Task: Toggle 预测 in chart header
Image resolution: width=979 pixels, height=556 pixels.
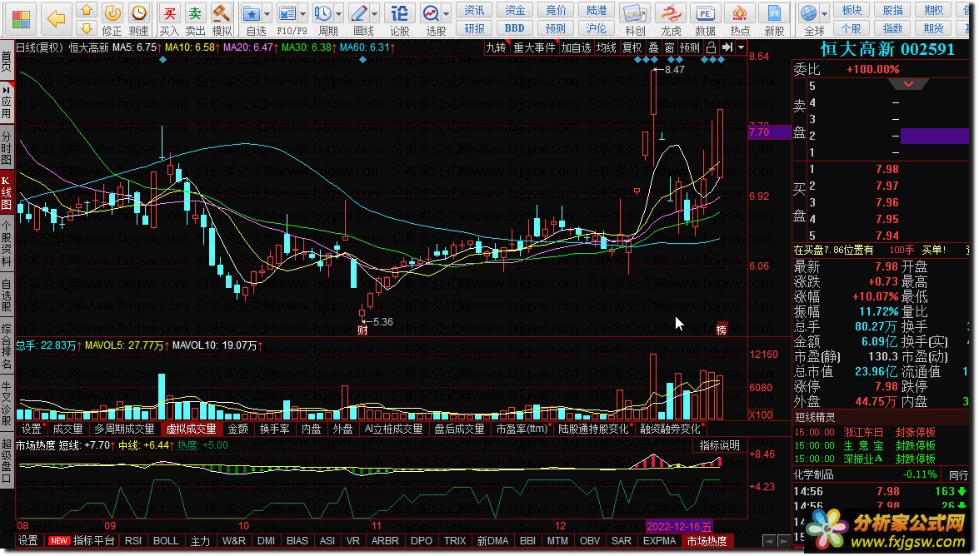Action: 689,47
